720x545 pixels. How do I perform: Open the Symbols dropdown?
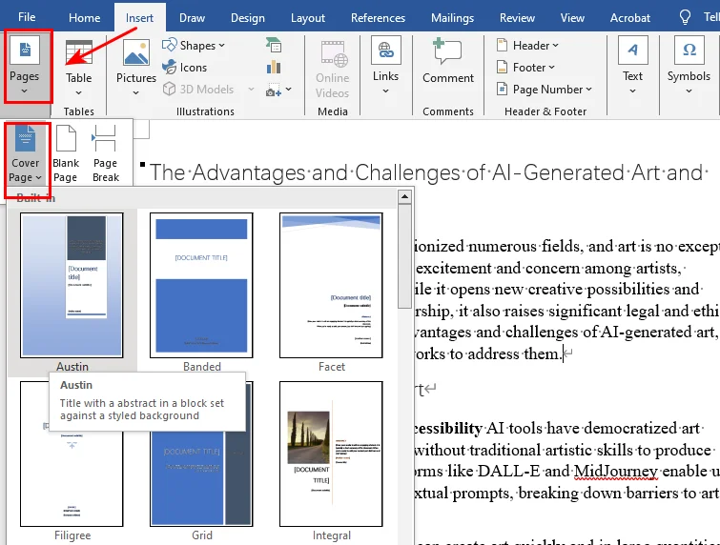[x=689, y=67]
